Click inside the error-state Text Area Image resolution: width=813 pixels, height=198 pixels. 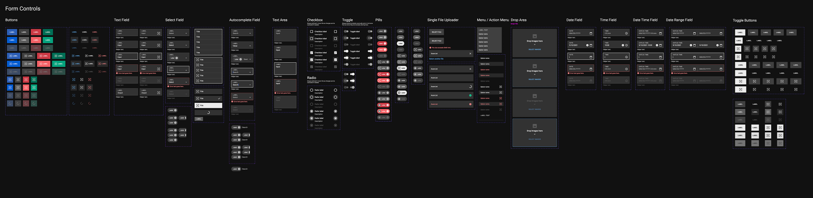tap(285, 85)
